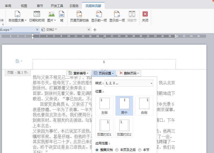214x153 pixels.
Task: Select 本页及之后 application scope
Action: pyautogui.click(x=118, y=150)
